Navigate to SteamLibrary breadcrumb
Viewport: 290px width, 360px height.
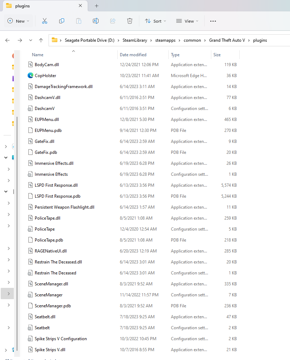pyautogui.click(x=135, y=40)
